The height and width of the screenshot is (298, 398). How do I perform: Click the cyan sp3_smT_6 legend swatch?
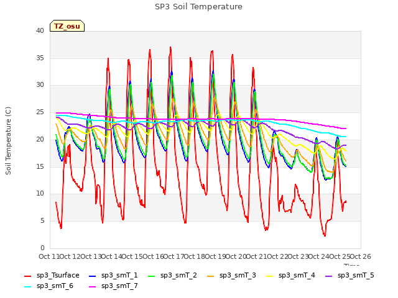tap(27, 287)
